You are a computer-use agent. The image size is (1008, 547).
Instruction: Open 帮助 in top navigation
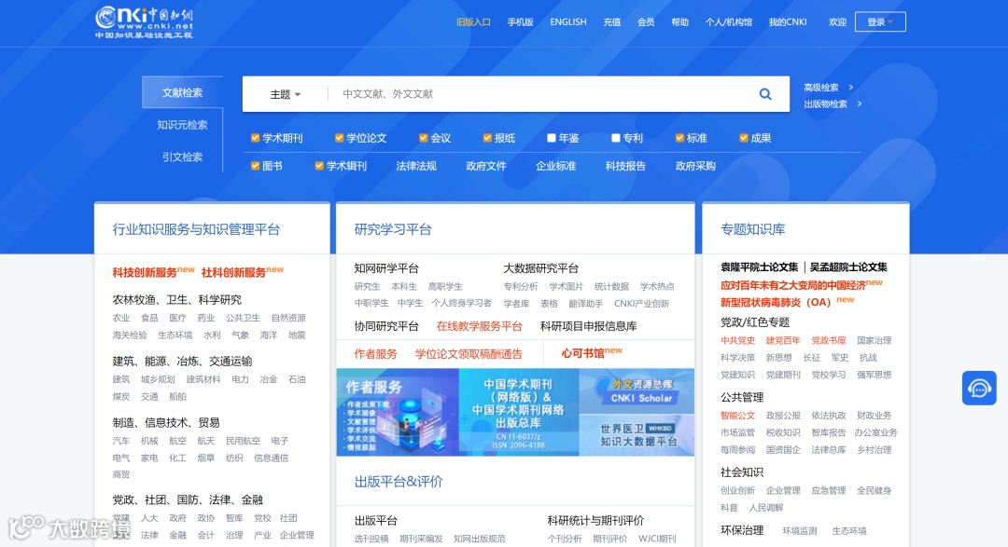point(680,21)
